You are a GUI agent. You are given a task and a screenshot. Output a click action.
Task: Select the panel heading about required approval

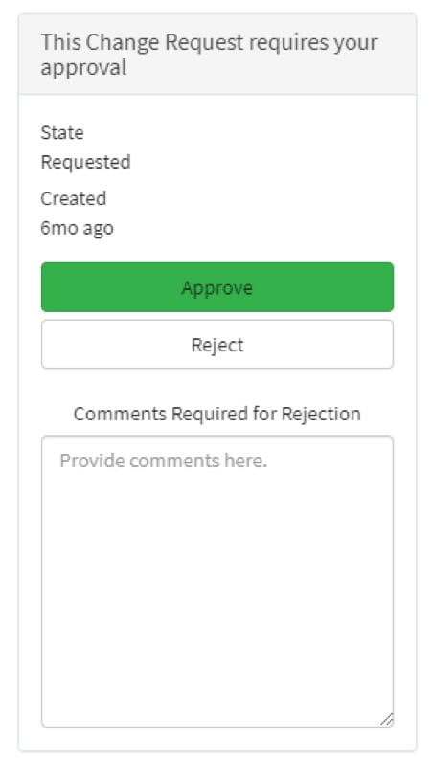(210, 55)
